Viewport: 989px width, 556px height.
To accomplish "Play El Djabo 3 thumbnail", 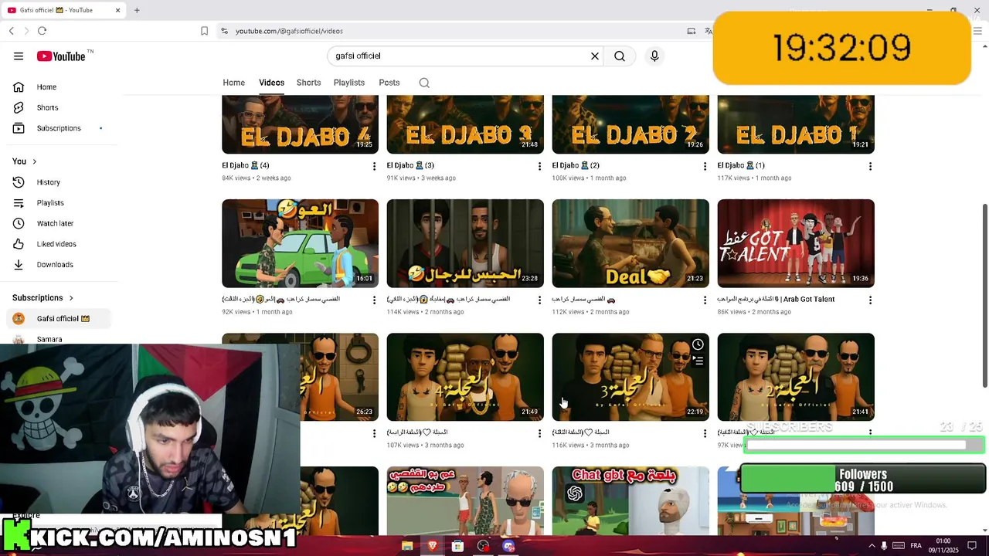I will pyautogui.click(x=465, y=124).
